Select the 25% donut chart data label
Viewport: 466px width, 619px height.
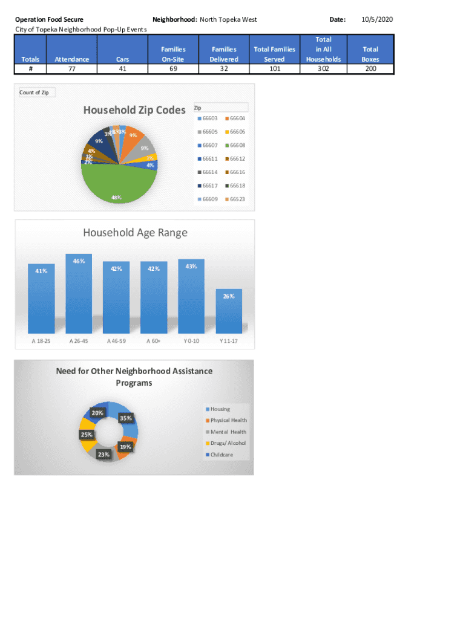point(87,435)
